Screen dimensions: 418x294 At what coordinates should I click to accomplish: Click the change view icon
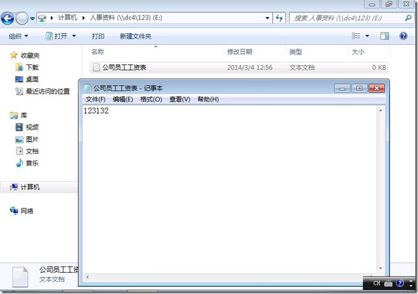[356, 36]
